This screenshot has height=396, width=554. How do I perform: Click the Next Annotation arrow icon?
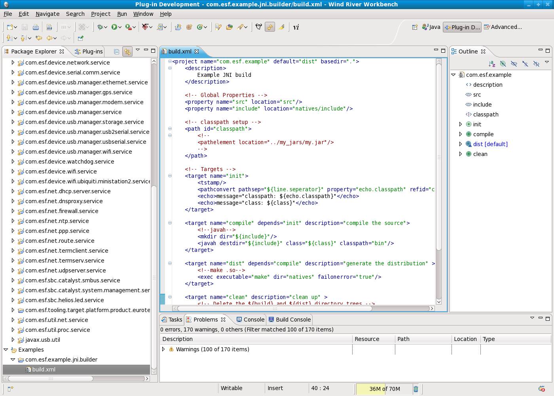(9, 38)
